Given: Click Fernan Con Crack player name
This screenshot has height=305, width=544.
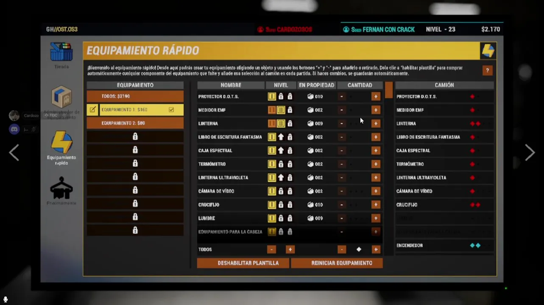Looking at the screenshot, I should (383, 29).
